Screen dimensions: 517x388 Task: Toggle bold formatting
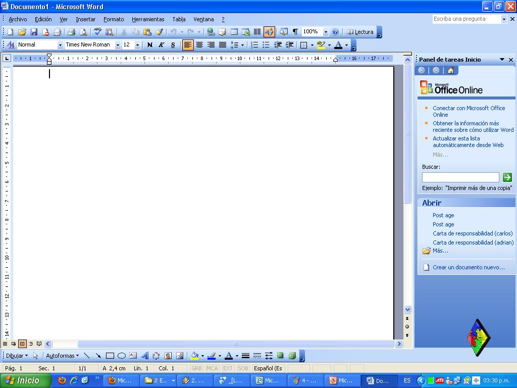[149, 44]
